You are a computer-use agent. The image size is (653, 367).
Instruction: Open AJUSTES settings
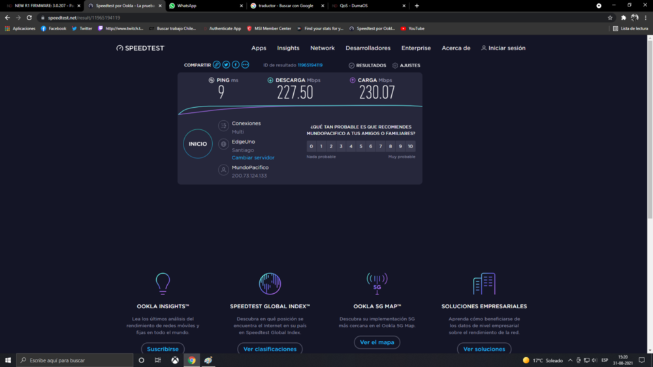pyautogui.click(x=406, y=65)
